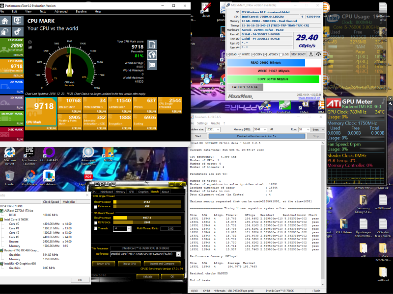
Task: Open the ÁNYK desktop shortcut
Action: 206,10
